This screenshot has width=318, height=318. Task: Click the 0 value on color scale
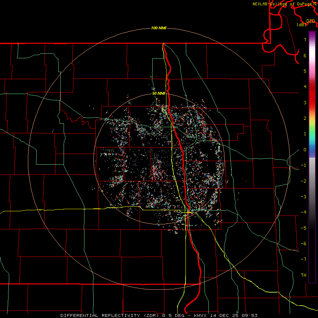pos(305,150)
